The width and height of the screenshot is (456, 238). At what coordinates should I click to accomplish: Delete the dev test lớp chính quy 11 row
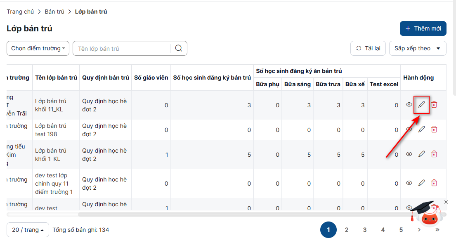(434, 183)
